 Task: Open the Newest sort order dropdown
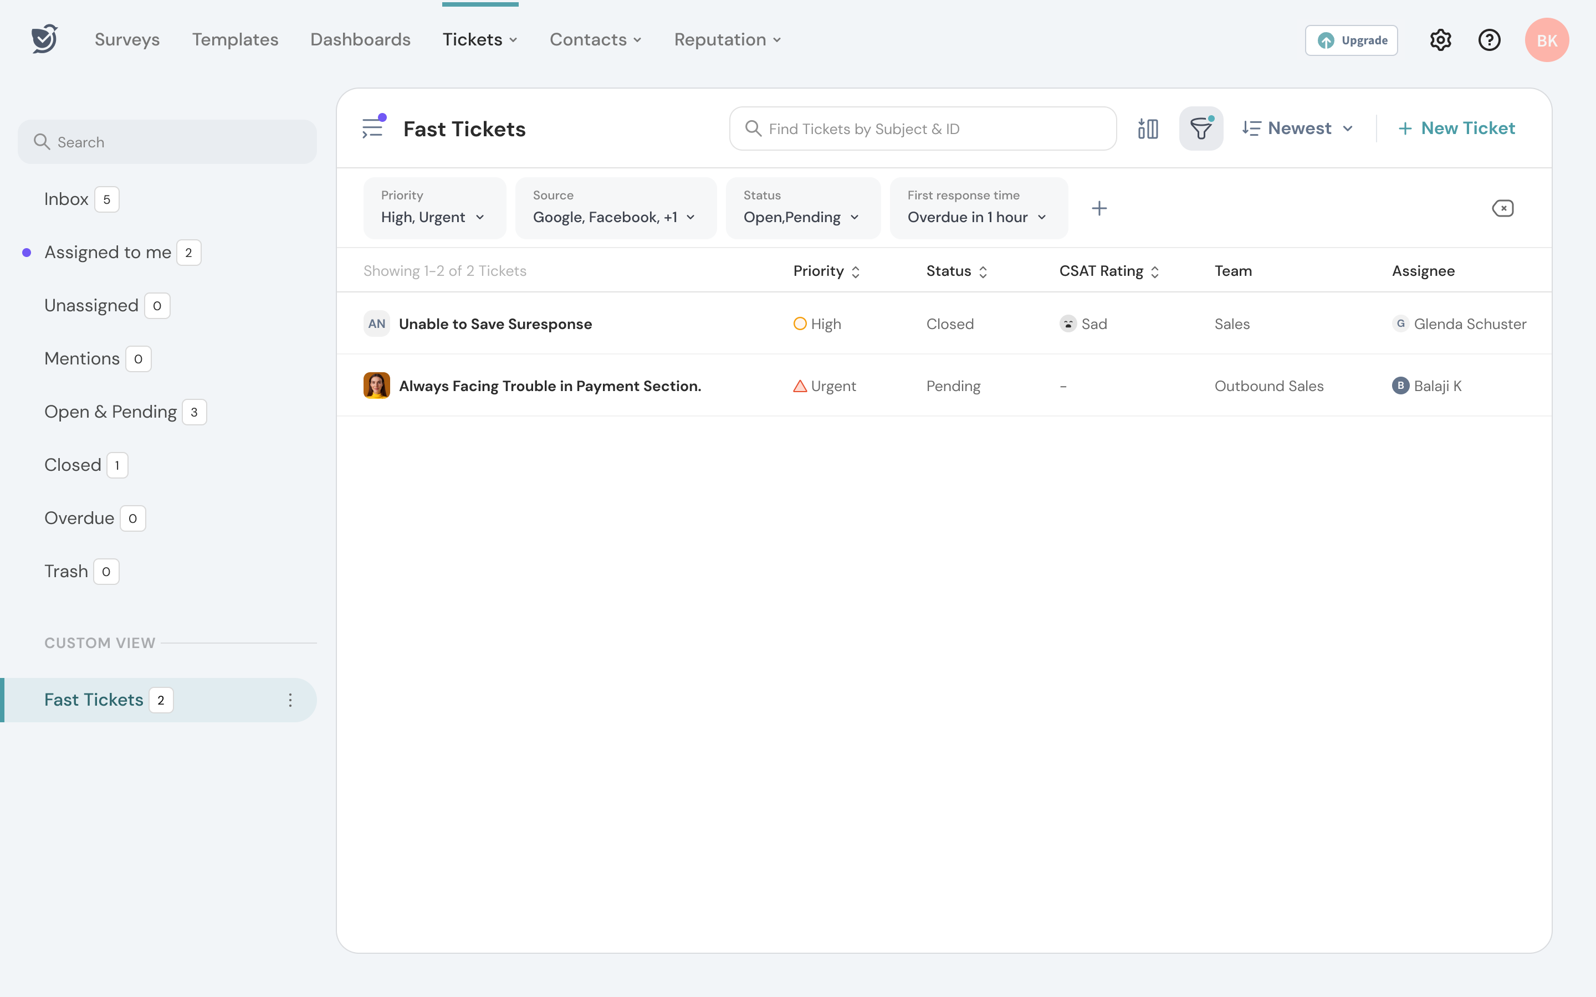point(1298,129)
